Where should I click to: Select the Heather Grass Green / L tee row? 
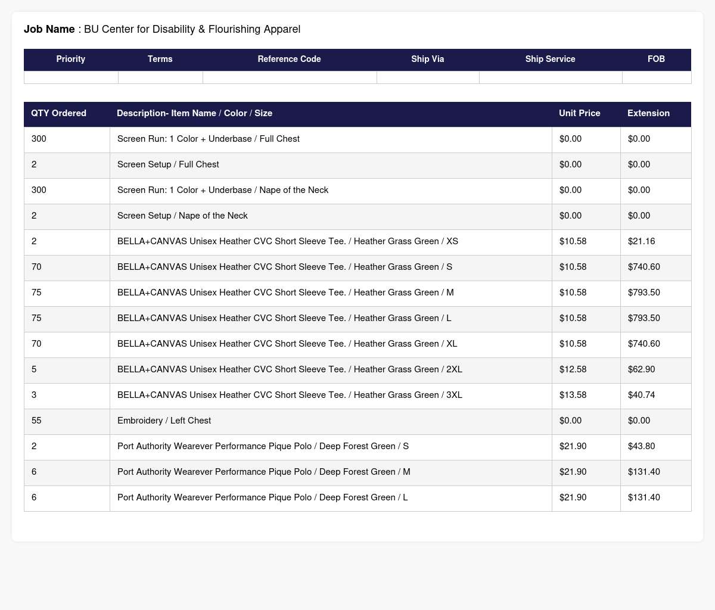pyautogui.click(x=357, y=318)
